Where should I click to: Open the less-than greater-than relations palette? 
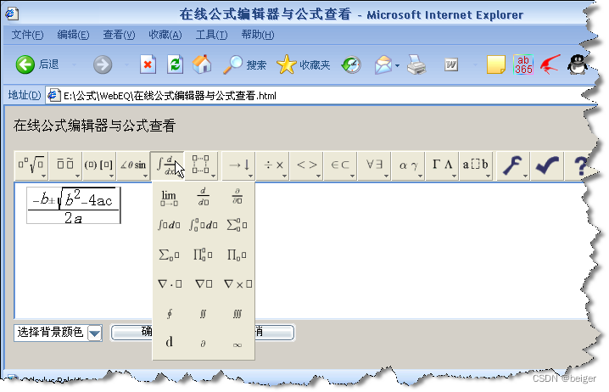306,165
